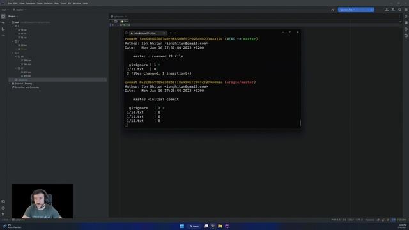The width and height of the screenshot is (409, 230).
Task: Add a new terminal tab
Action: tap(171, 33)
